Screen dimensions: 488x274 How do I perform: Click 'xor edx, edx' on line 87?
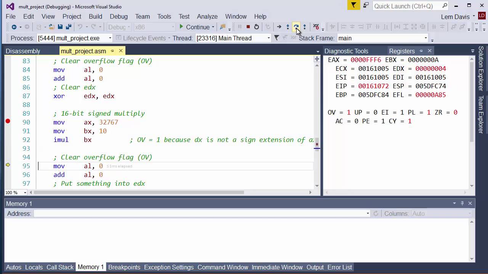tap(84, 96)
